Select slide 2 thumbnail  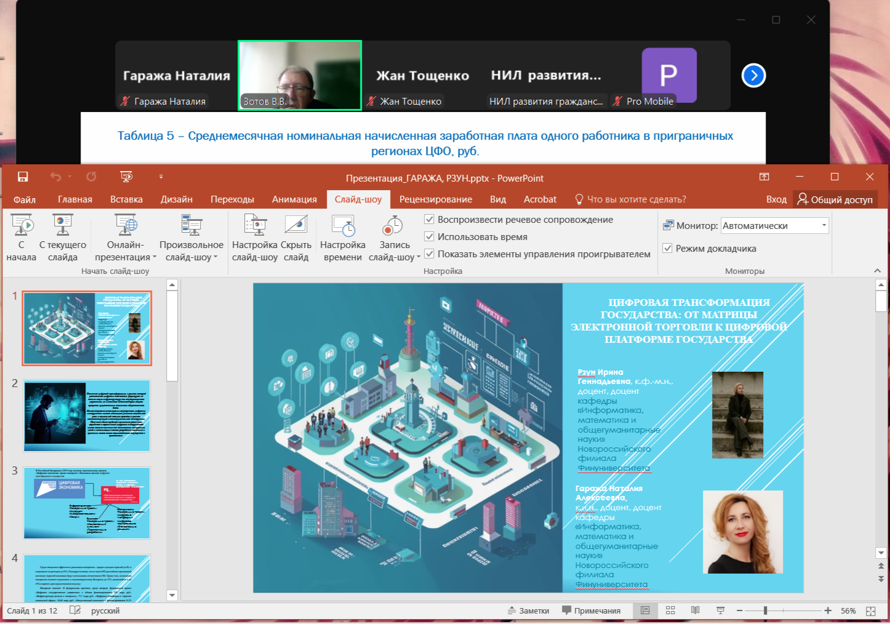pos(87,415)
